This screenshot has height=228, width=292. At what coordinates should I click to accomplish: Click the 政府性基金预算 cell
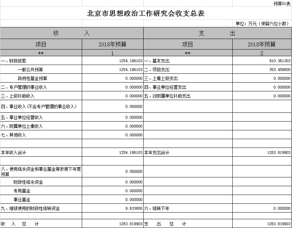pyautogui.click(x=32, y=78)
